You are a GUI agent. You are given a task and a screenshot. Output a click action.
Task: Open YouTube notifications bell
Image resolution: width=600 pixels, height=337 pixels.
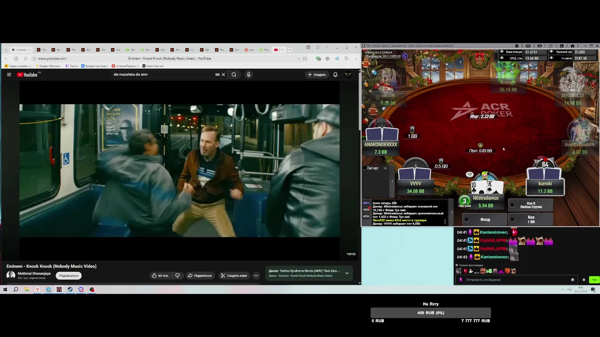tap(335, 74)
